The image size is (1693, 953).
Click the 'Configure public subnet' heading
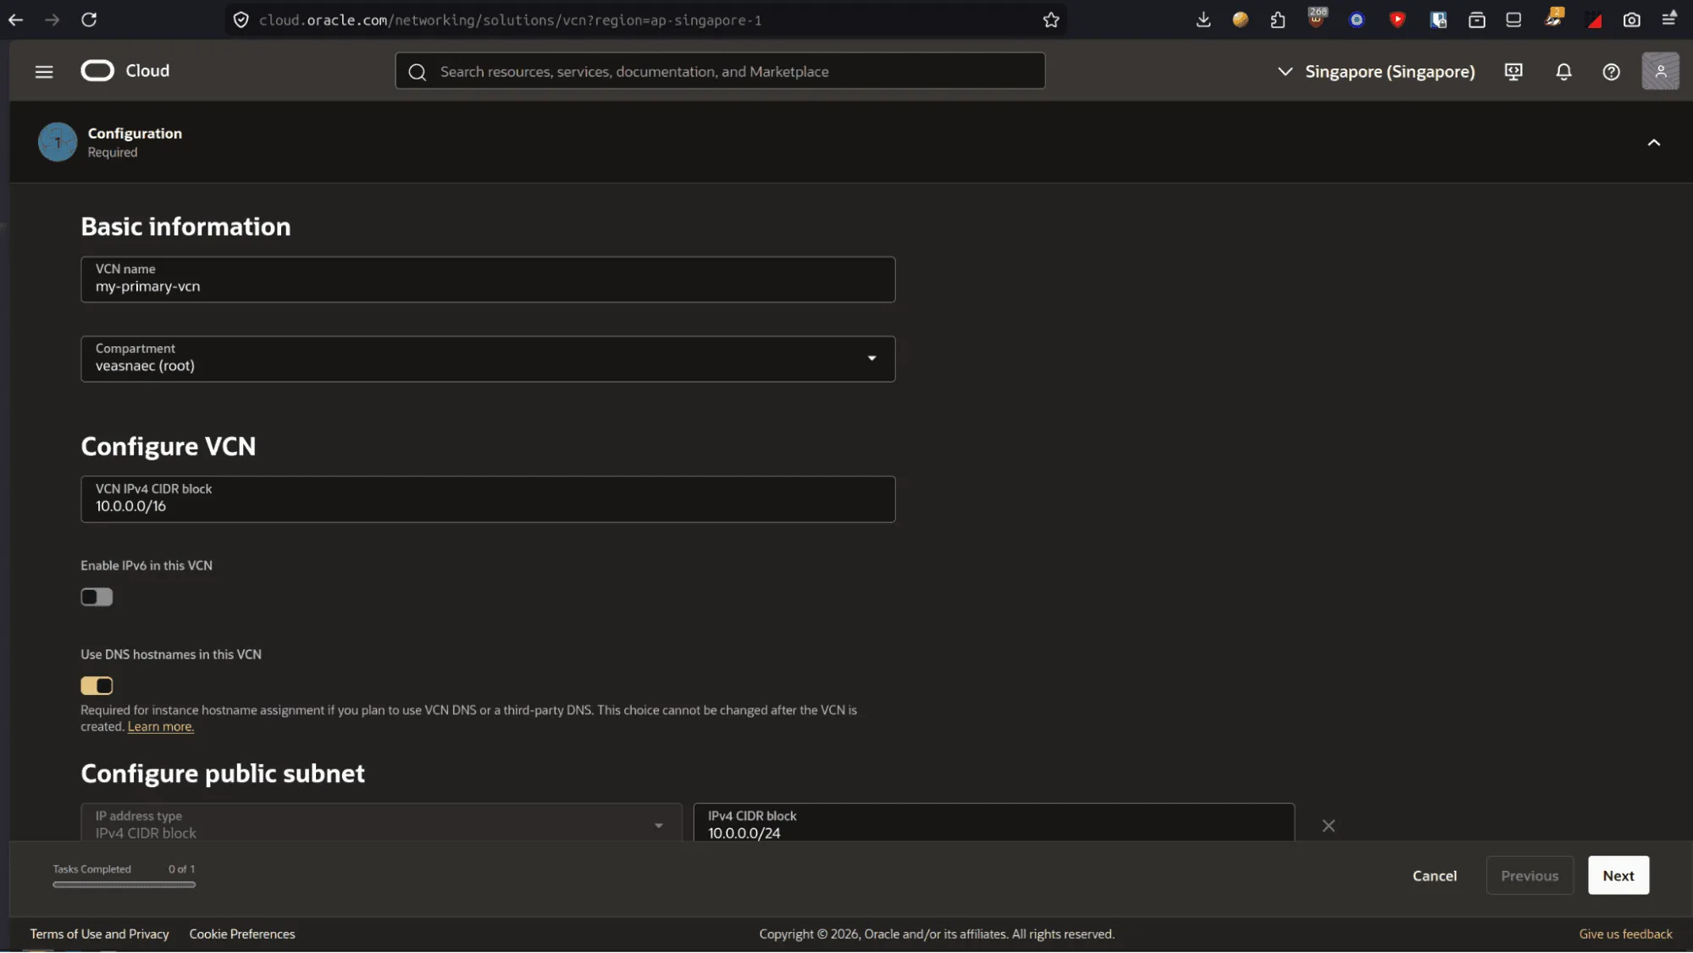pyautogui.click(x=223, y=774)
